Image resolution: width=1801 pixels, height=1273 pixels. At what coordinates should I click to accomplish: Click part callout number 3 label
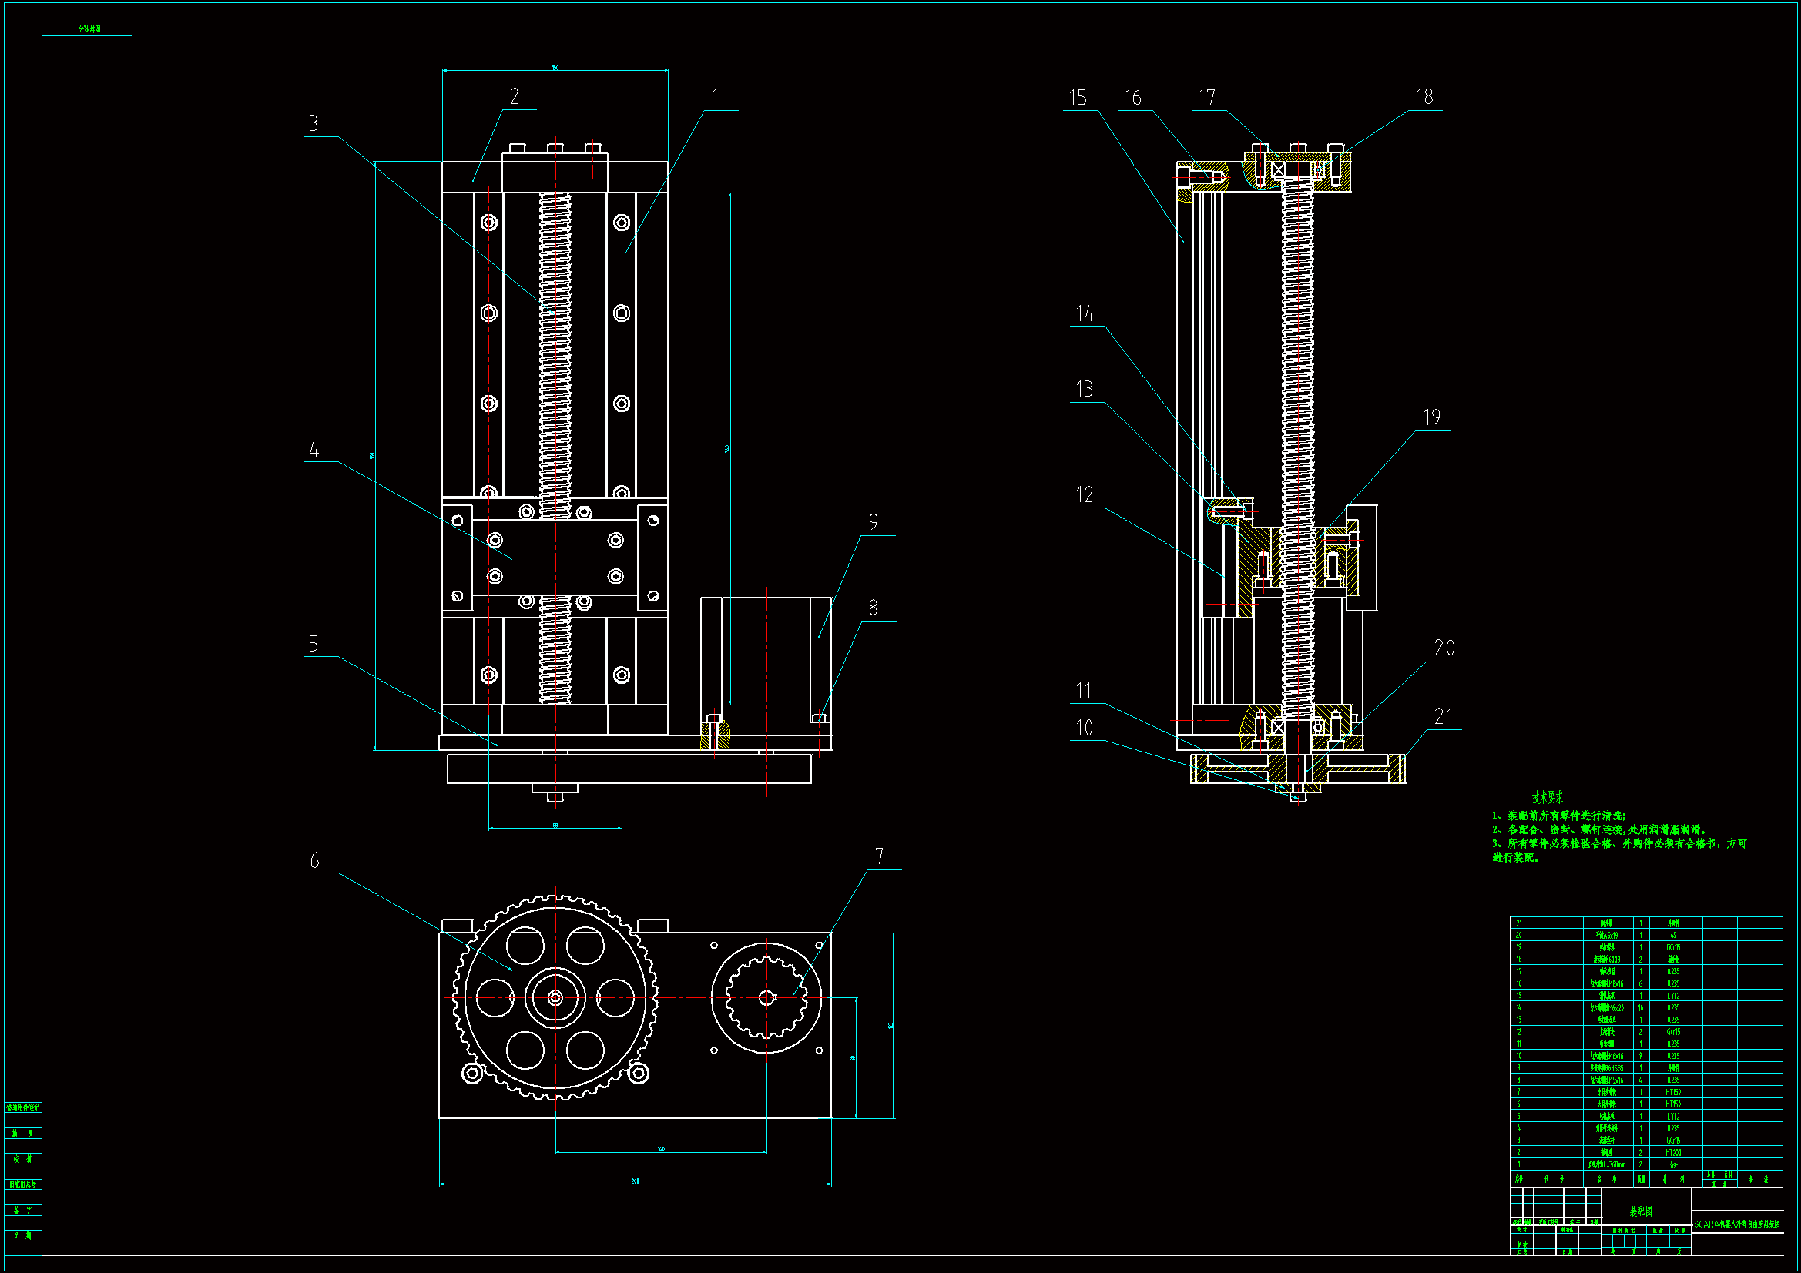coord(314,123)
